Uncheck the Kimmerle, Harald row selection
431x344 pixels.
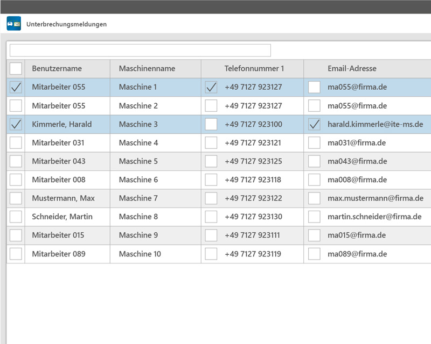point(15,124)
